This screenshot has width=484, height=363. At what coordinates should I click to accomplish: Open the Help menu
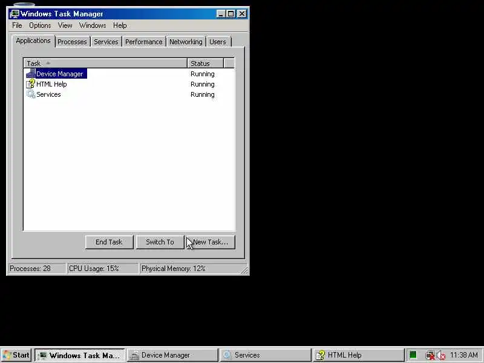coord(120,25)
